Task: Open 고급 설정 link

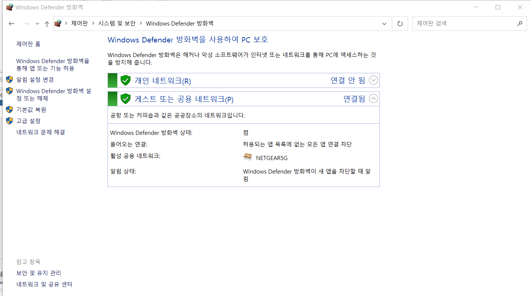Action: pyautogui.click(x=28, y=121)
